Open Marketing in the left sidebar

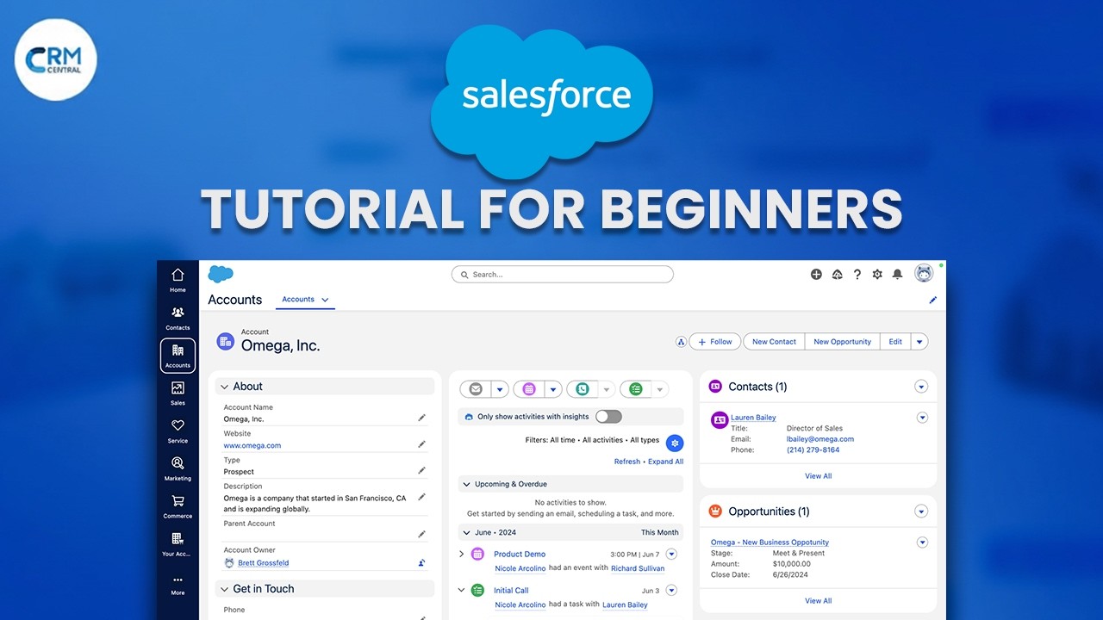coord(178,468)
